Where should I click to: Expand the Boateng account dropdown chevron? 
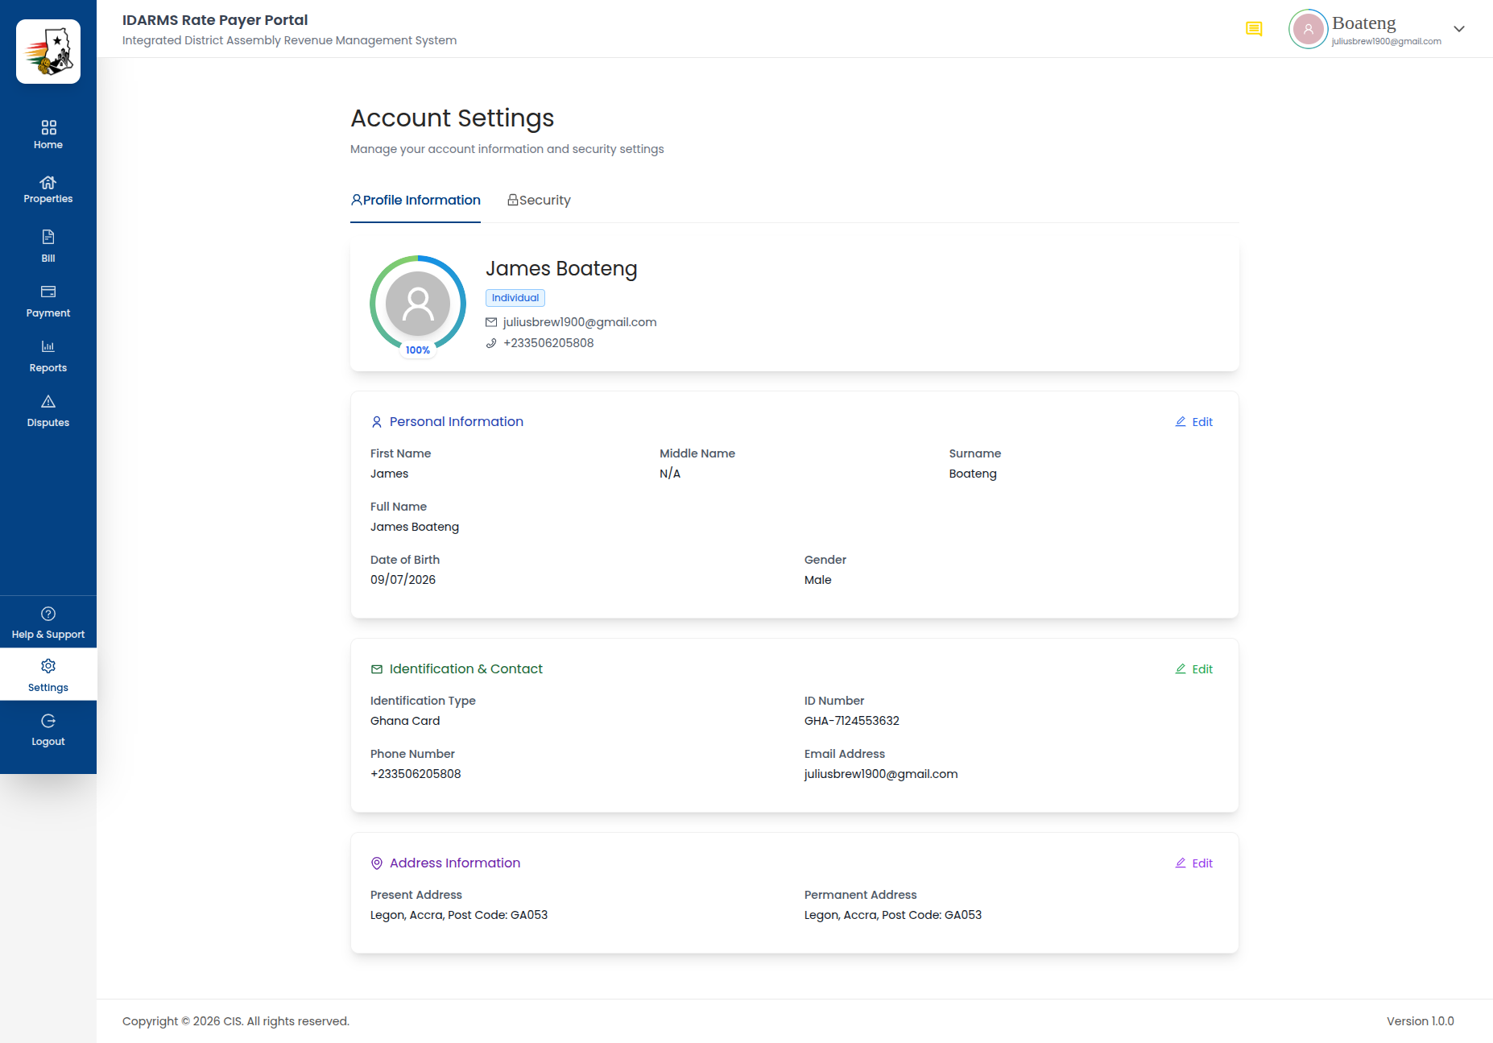point(1459,29)
